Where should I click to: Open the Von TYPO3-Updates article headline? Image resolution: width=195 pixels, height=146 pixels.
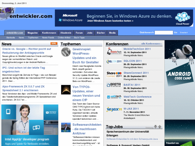coord(86,93)
